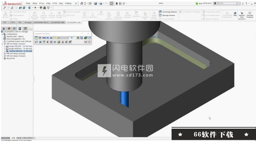Open the fourth tab left of SOLIDWORKS MBD

[x=12, y=22]
